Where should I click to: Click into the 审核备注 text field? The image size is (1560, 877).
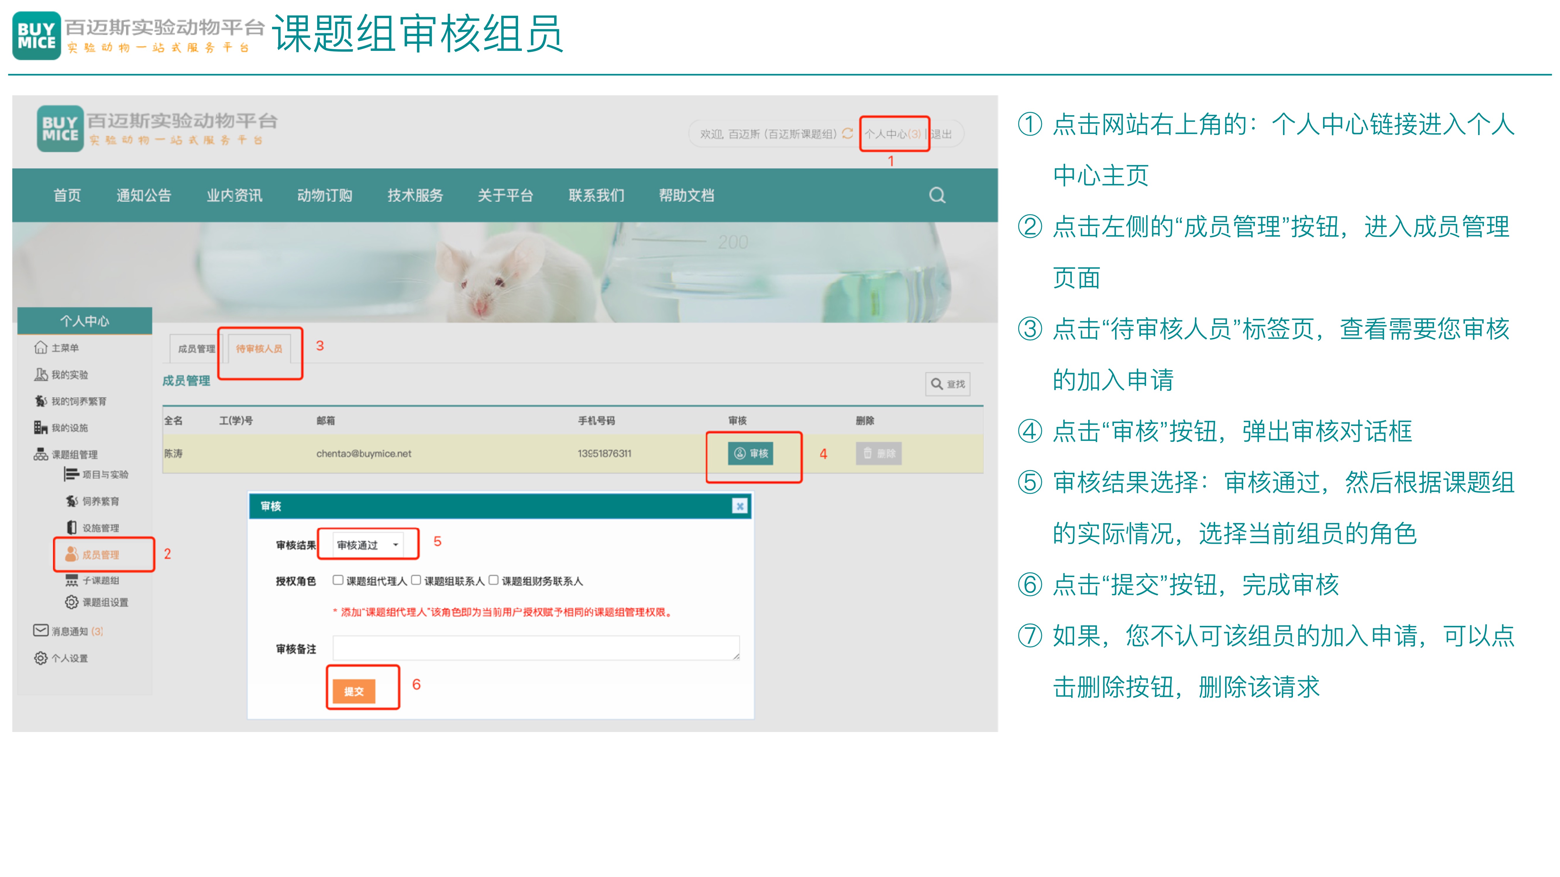pos(536,648)
